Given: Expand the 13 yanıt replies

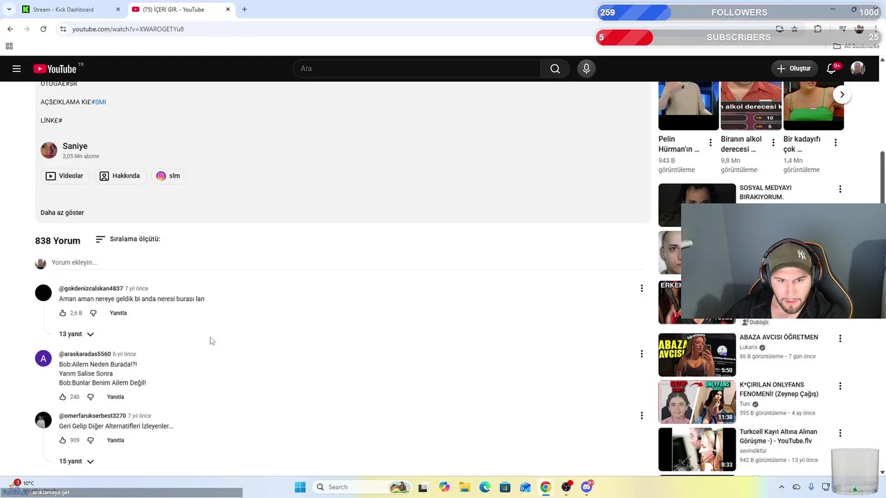Looking at the screenshot, I should [x=76, y=334].
